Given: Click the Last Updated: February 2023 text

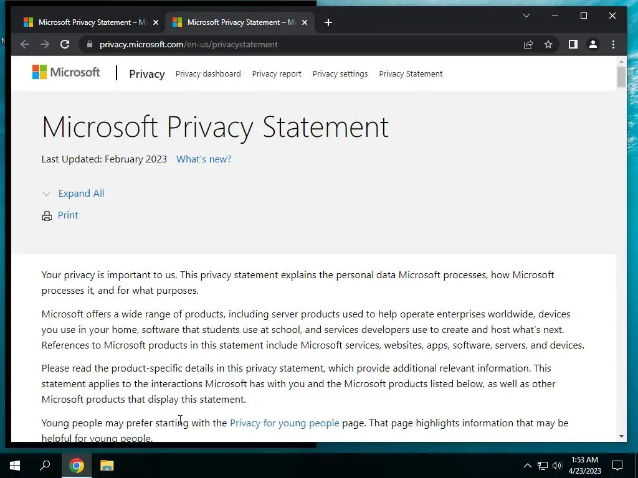Looking at the screenshot, I should pyautogui.click(x=104, y=159).
